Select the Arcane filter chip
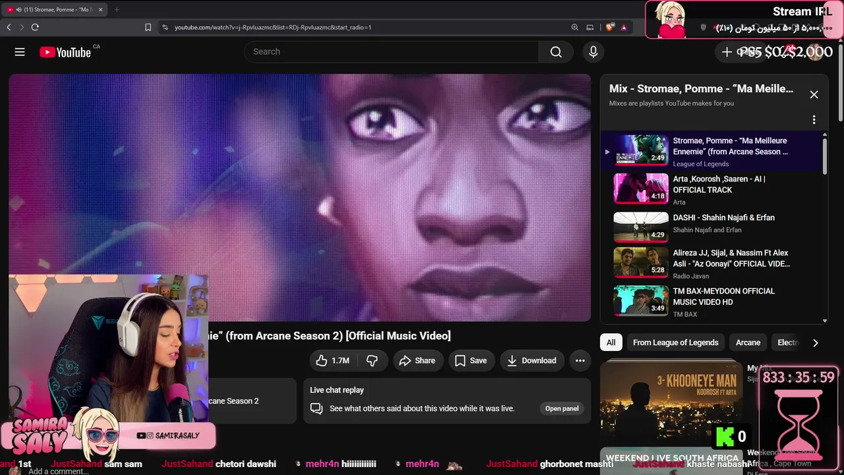Viewport: 844px width, 475px height. pos(748,342)
